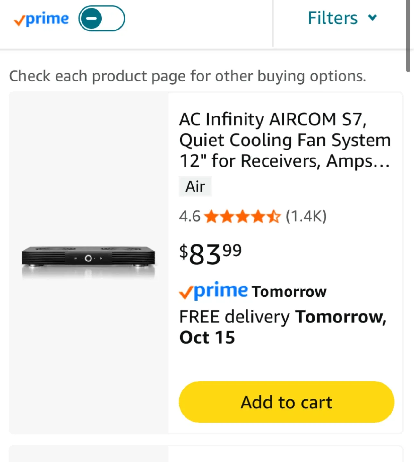Click the $83.99 price
414x462 pixels.
click(210, 253)
